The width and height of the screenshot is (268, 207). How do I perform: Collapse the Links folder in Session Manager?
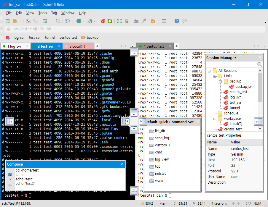[x=215, y=76]
